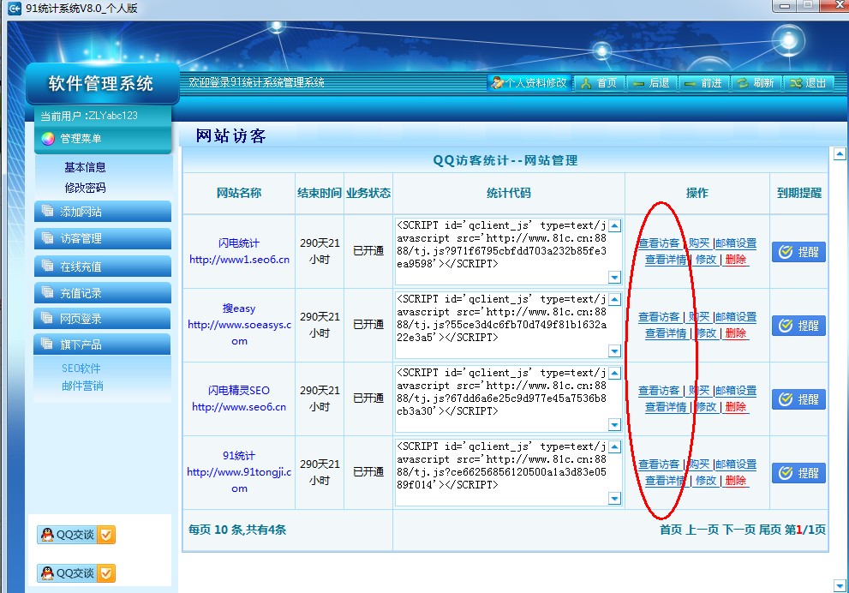Select 充值记录 sidebar menu
This screenshot has height=593, width=849.
coord(102,293)
